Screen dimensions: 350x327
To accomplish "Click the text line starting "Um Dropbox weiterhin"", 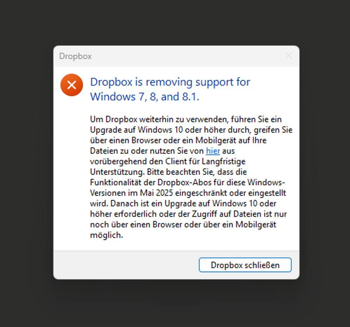I will click(186, 119).
